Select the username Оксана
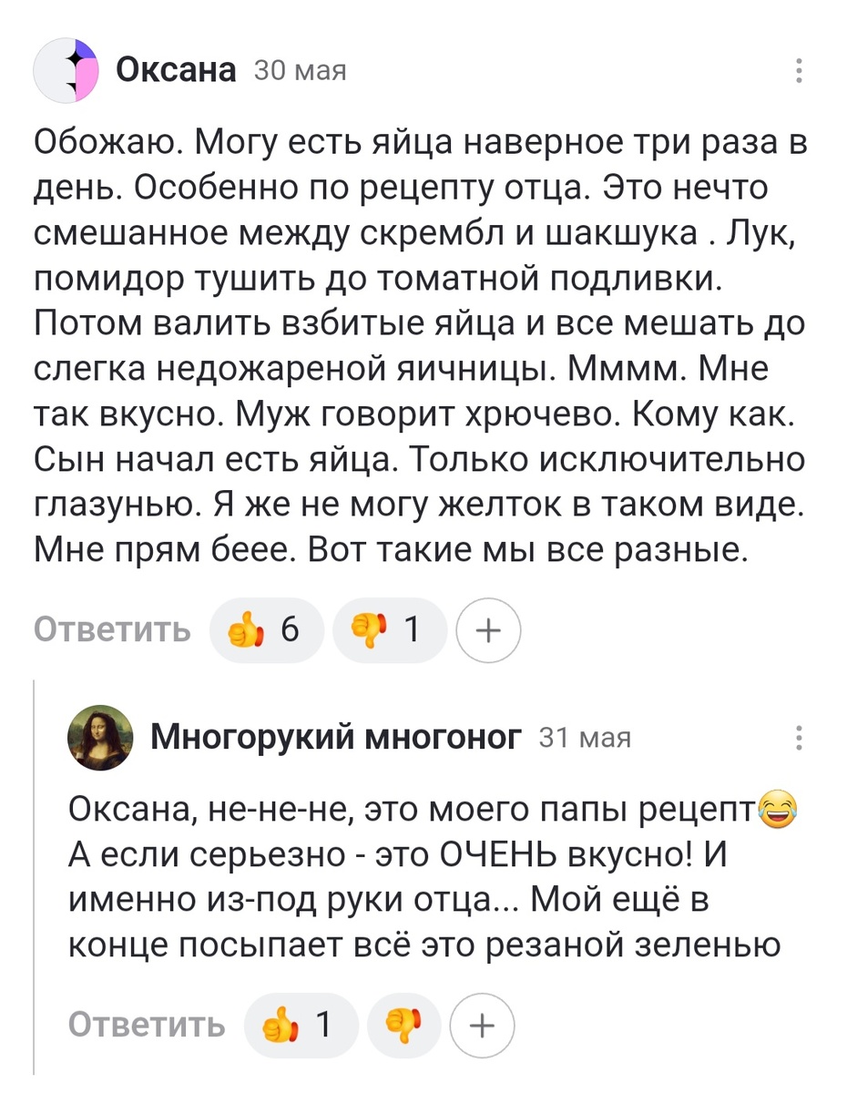The width and height of the screenshot is (847, 1093). click(176, 69)
